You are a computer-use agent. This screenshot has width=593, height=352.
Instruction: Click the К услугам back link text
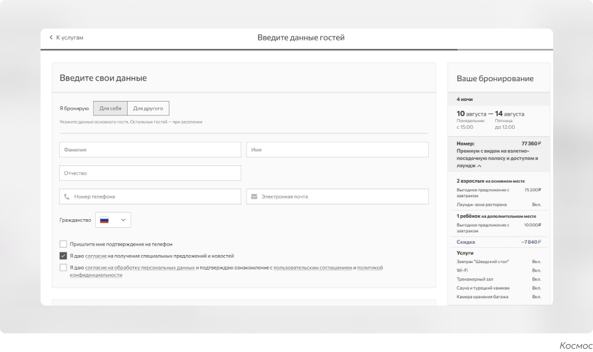(70, 37)
